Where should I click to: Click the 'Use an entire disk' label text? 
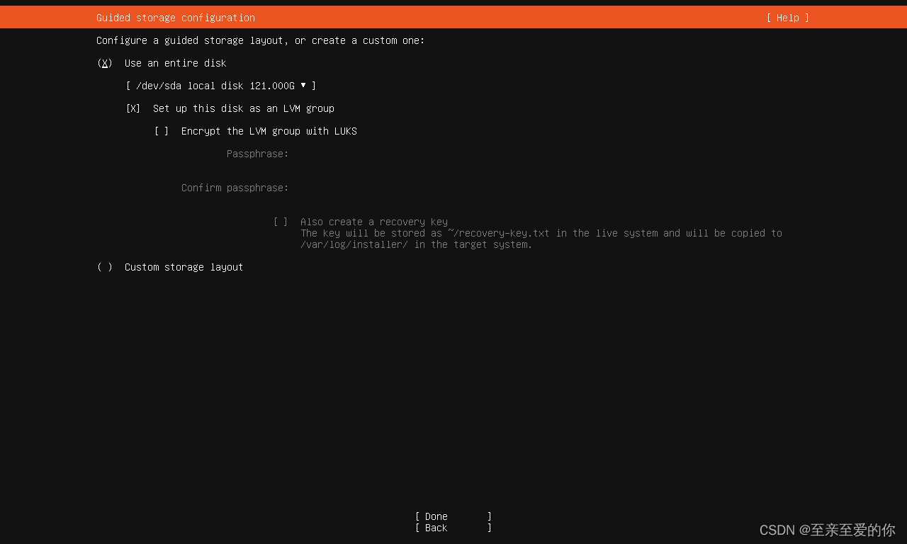pyautogui.click(x=176, y=63)
